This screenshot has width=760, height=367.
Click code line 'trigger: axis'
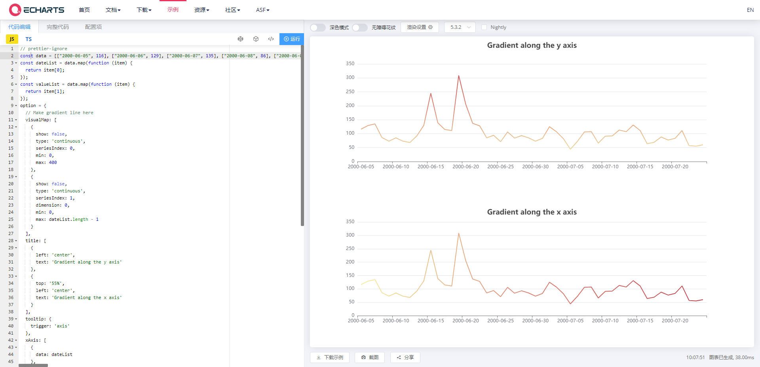click(50, 326)
